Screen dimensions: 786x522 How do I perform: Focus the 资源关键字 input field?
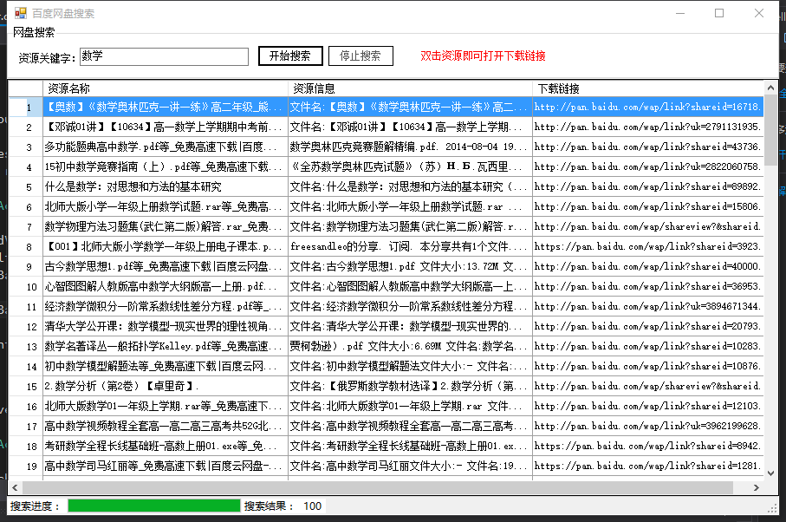[164, 56]
